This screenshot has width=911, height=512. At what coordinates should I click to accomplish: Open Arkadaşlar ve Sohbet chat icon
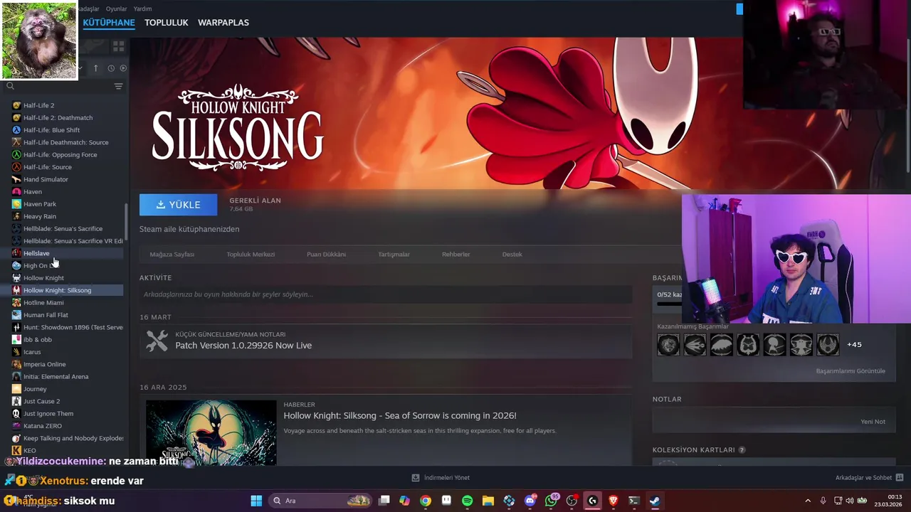900,478
